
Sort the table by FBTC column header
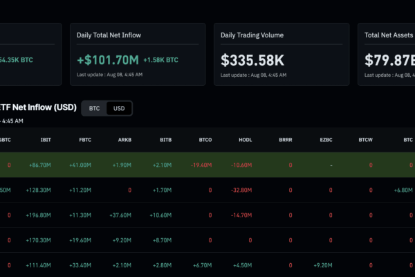tap(85, 140)
